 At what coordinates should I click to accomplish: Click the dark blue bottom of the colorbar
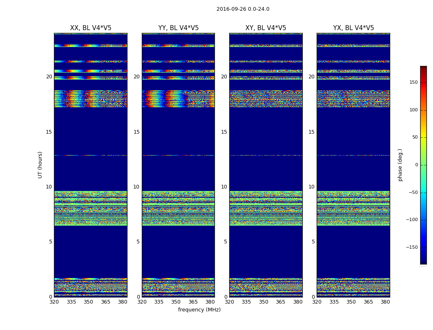[423, 261]
